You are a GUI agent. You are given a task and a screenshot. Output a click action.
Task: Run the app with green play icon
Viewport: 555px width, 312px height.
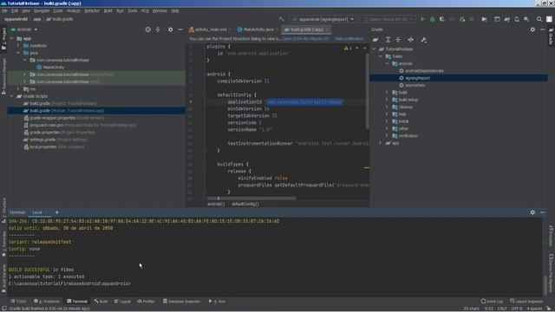422,19
